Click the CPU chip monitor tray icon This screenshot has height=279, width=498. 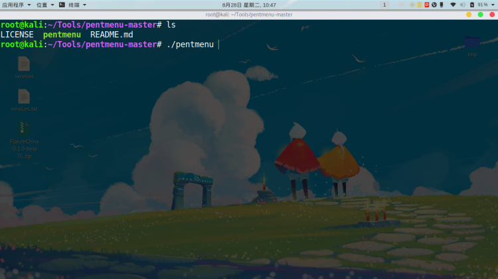(x=412, y=5)
